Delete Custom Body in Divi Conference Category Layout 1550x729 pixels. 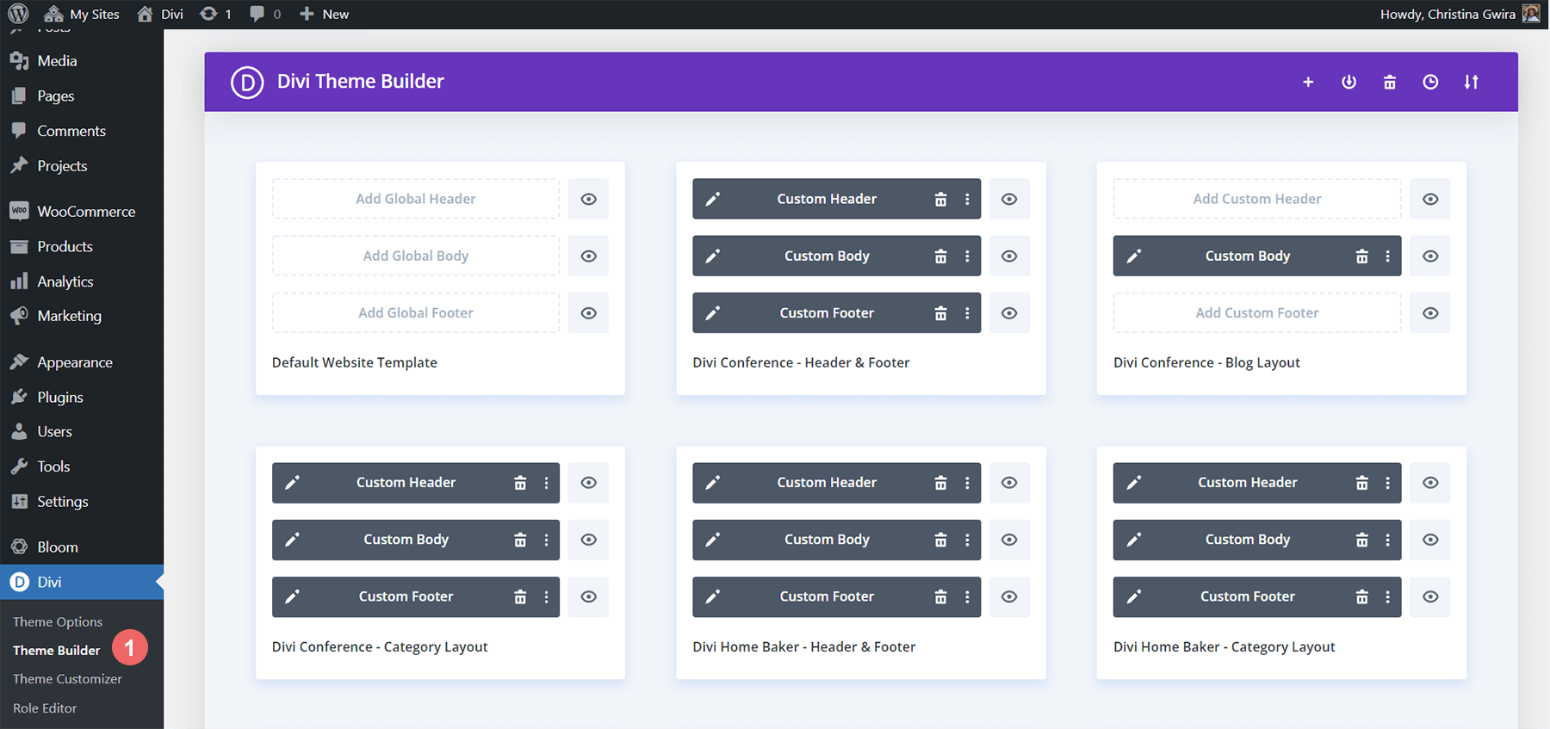coord(520,540)
